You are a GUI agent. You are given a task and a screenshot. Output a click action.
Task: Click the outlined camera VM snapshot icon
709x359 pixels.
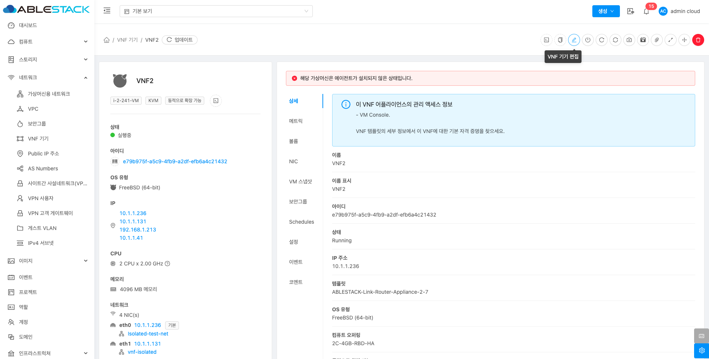(629, 40)
